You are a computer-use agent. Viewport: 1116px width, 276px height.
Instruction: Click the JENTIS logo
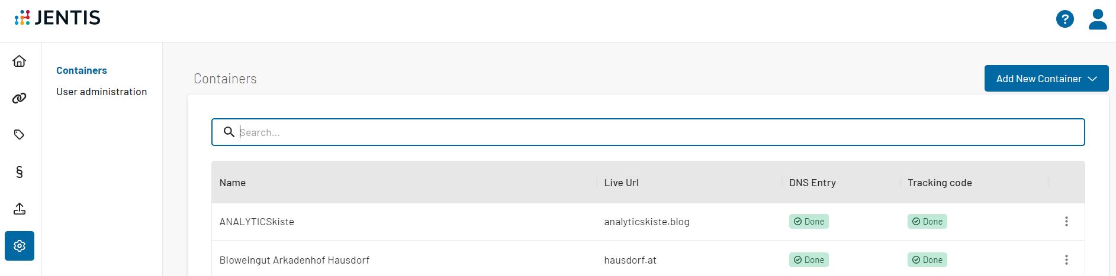(x=57, y=18)
